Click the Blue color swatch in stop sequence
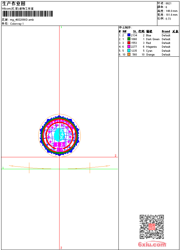The width and height of the screenshot is (180, 250). click(x=129, y=35)
